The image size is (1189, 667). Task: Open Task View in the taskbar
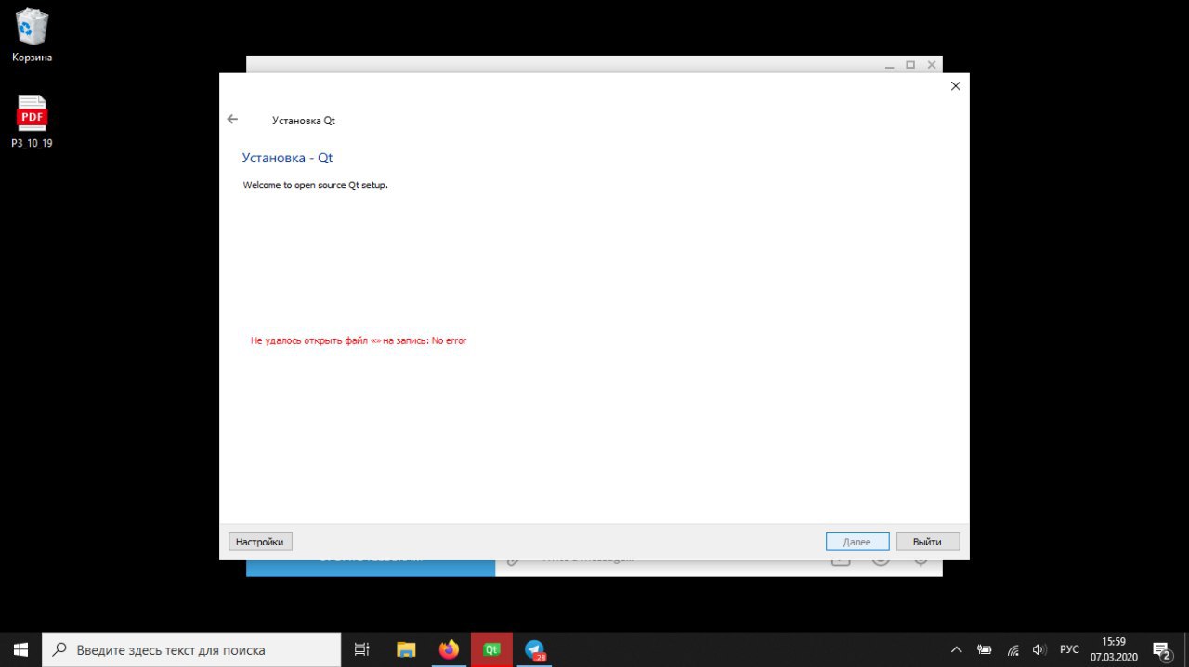point(362,649)
